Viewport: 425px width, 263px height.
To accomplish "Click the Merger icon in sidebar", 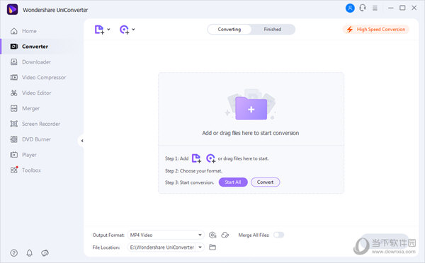I will coord(14,108).
